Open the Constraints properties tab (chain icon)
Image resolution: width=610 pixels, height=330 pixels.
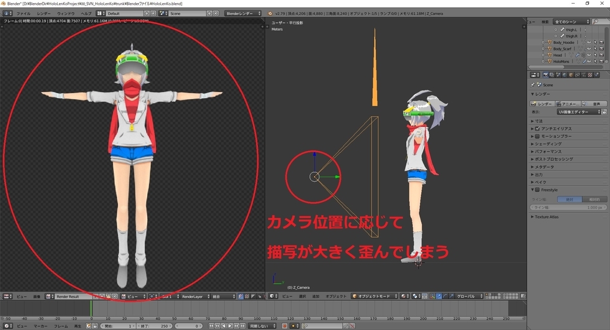click(x=577, y=75)
